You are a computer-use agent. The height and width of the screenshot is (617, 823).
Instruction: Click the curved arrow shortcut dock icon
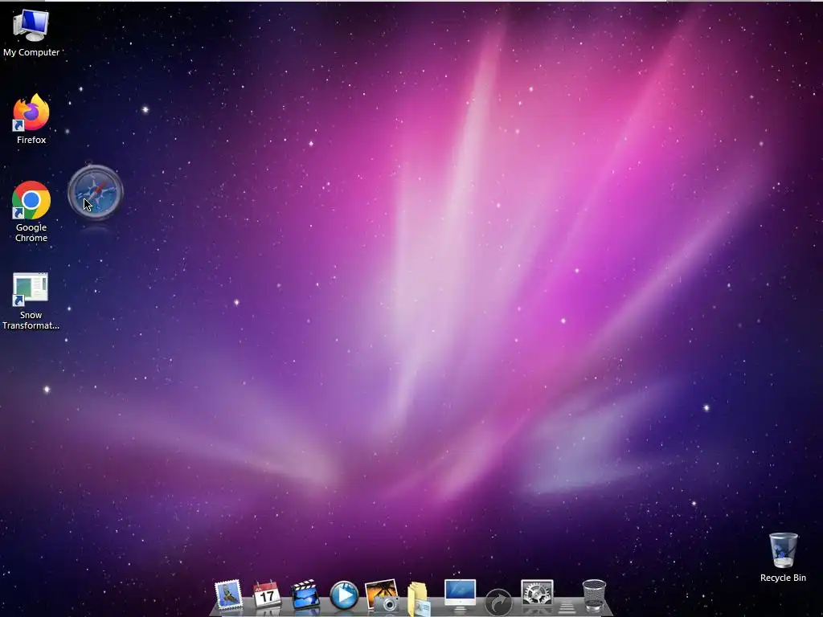click(498, 601)
